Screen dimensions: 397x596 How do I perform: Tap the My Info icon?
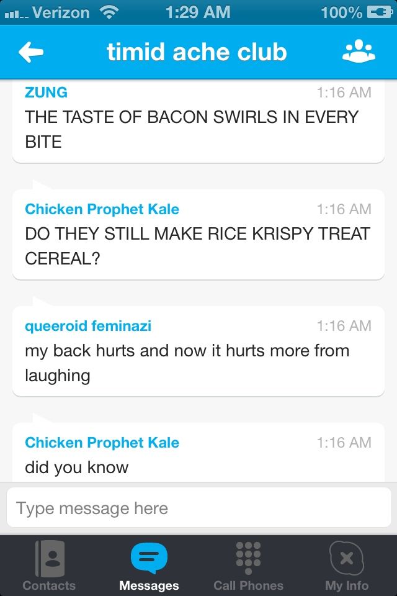(346, 558)
